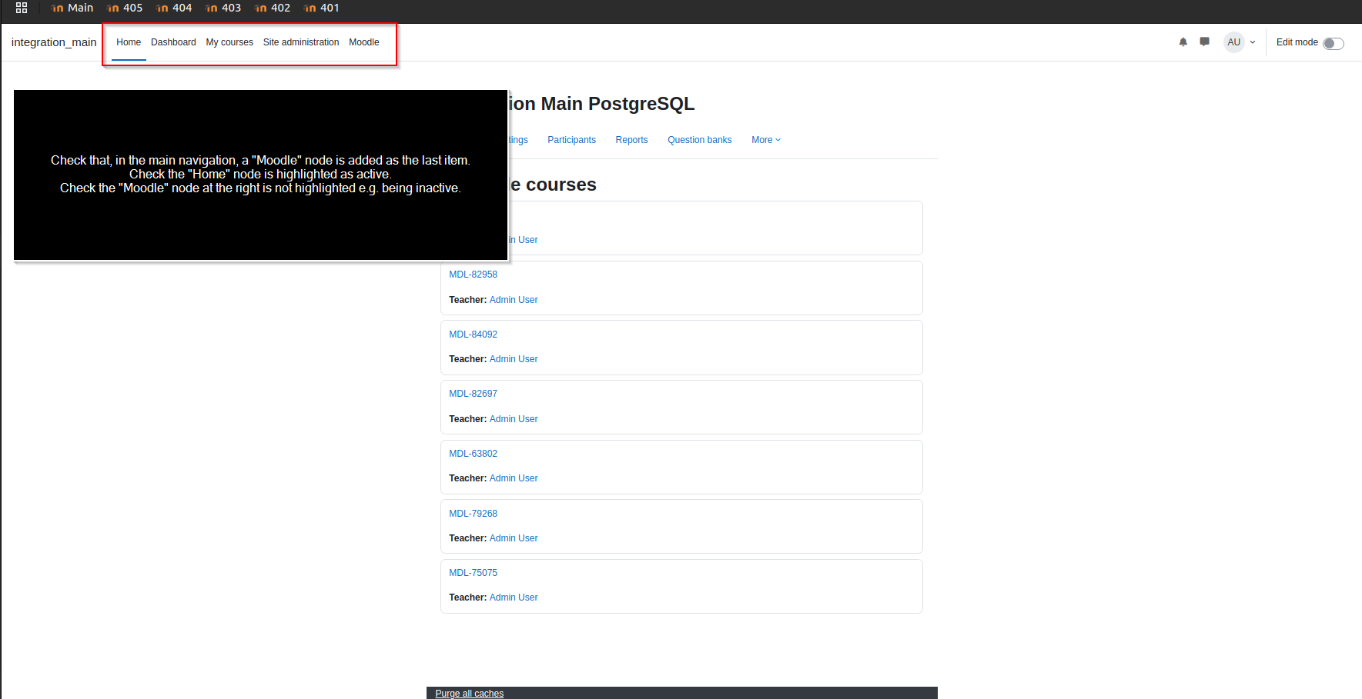Switch to the 402 bookmark tab

pyautogui.click(x=273, y=8)
